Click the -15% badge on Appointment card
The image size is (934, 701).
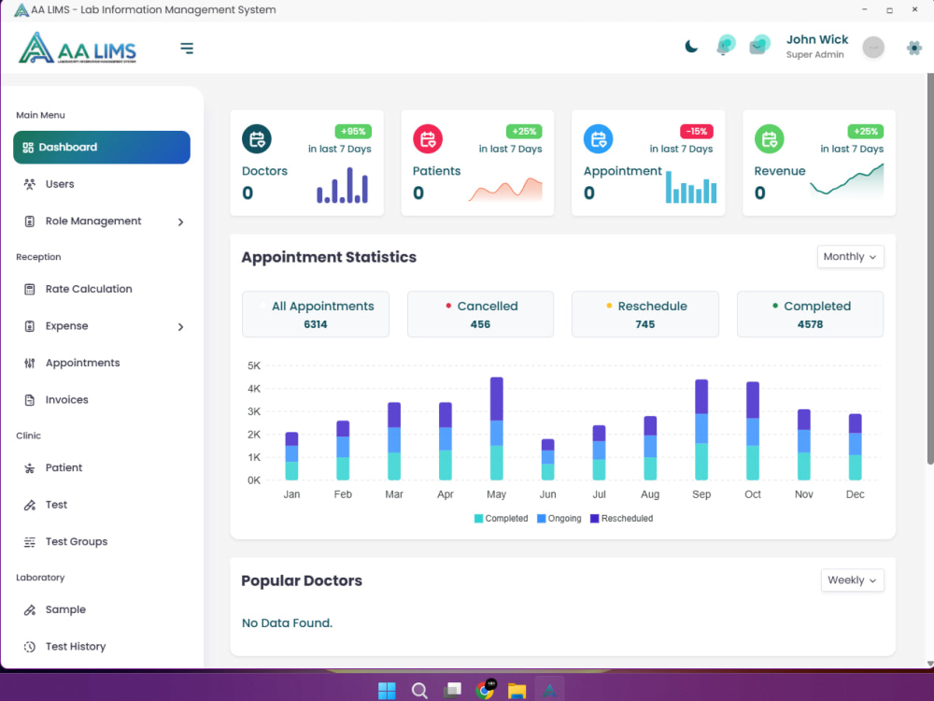click(697, 131)
